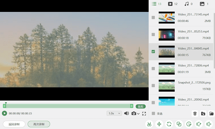Select file name Video_251...20042.mp4
This screenshot has width=215, height=129.
click(x=193, y=100)
